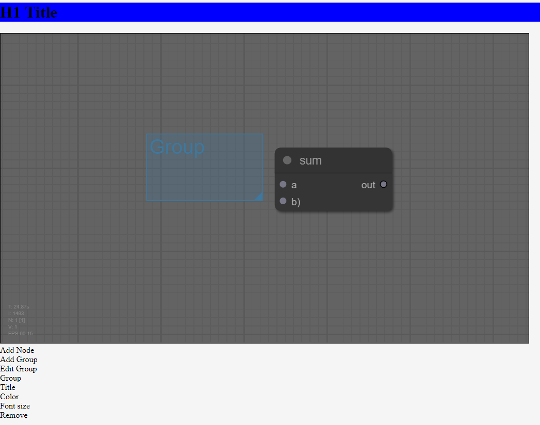Click the Remove option
Viewport: 540px width, 425px height.
[x=14, y=415]
